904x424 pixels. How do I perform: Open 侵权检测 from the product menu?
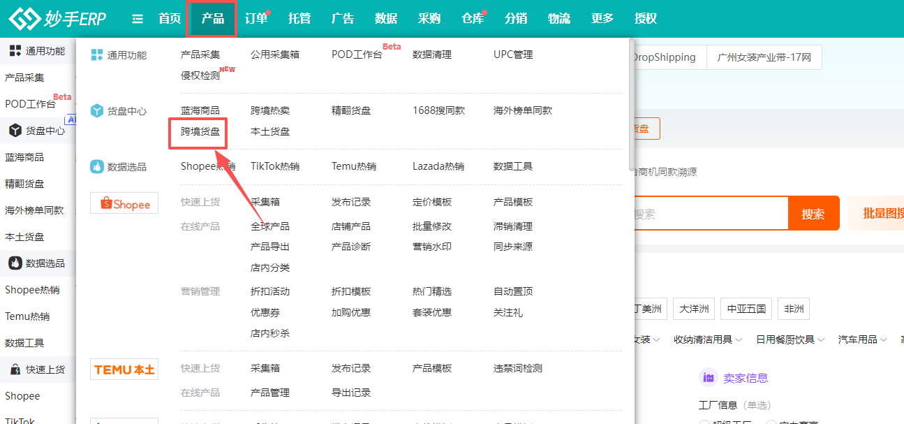coord(200,75)
